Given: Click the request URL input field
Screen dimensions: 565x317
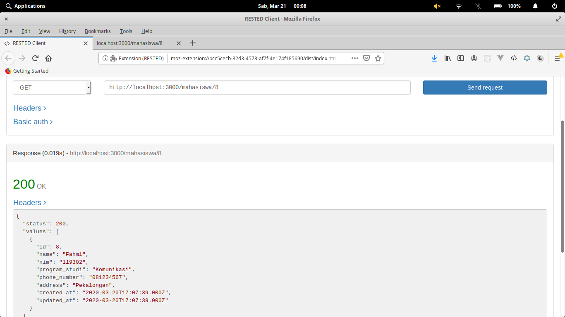Looking at the screenshot, I should [x=256, y=88].
